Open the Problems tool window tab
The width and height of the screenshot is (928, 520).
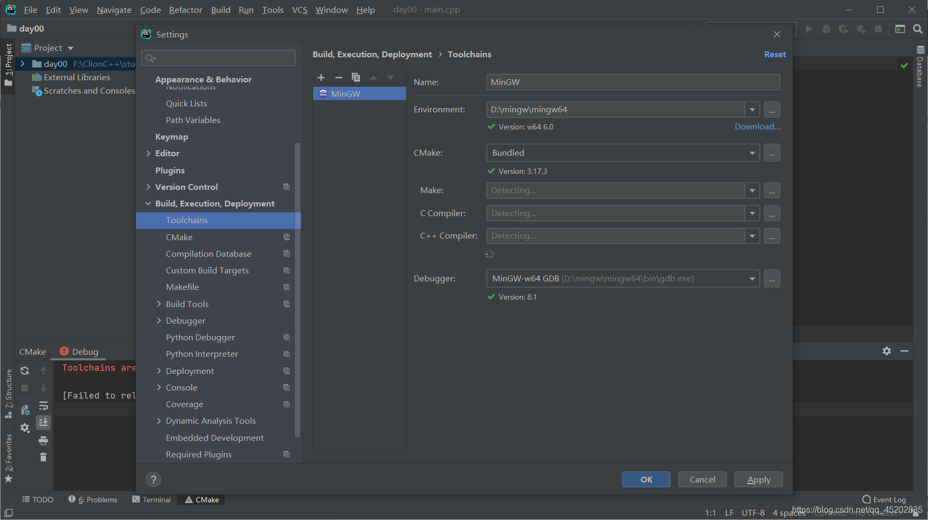tap(93, 500)
